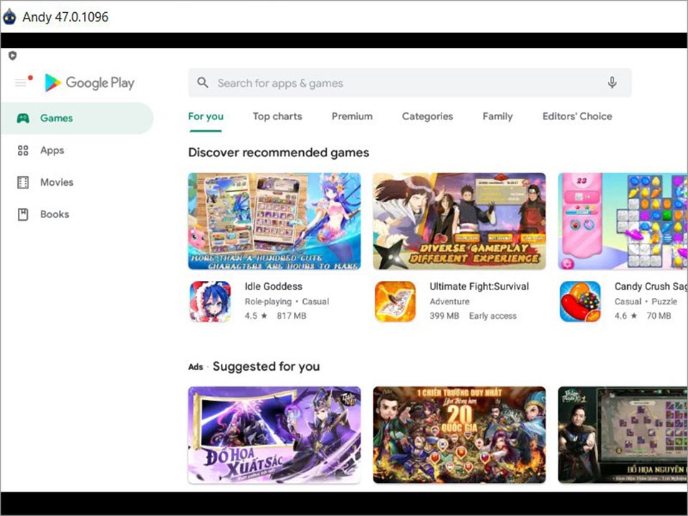This screenshot has width=688, height=516.
Task: Click the 399 MB size text
Action: click(x=444, y=315)
